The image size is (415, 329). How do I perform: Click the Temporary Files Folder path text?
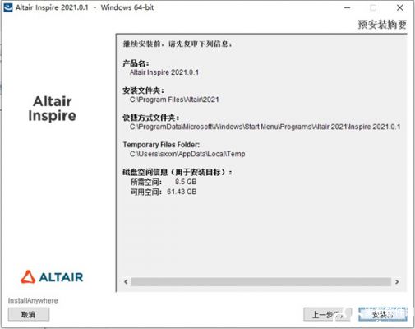(x=187, y=154)
